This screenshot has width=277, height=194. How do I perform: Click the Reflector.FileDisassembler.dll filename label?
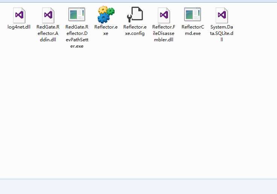click(164, 33)
